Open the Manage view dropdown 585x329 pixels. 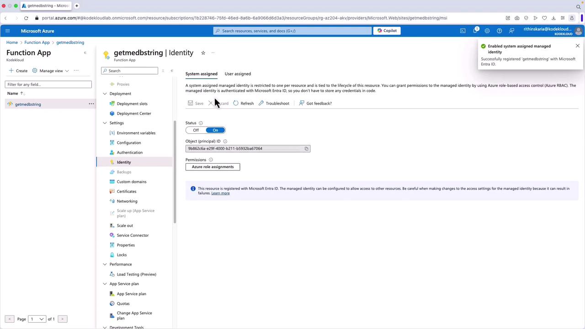tap(51, 71)
